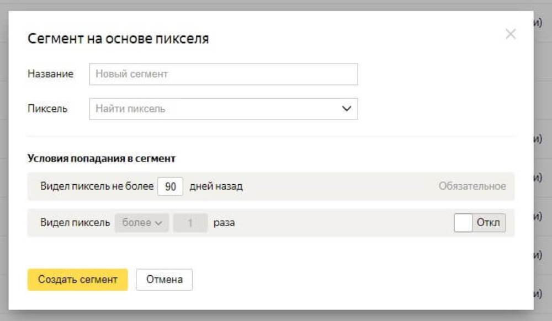This screenshot has width=552, height=321.
Task: Close the pixel segment dialog with X
Action: point(511,34)
